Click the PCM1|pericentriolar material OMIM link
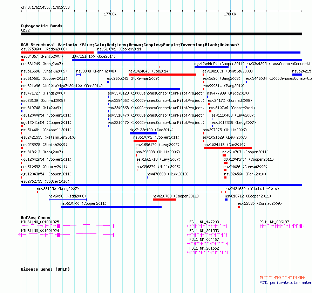This screenshot has width=312, height=293. tap(286, 282)
